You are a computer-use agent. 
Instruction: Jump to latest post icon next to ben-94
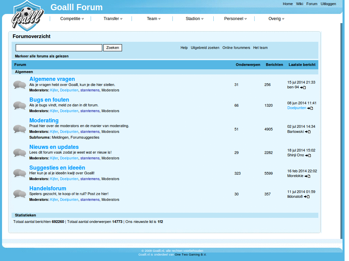(303, 87)
